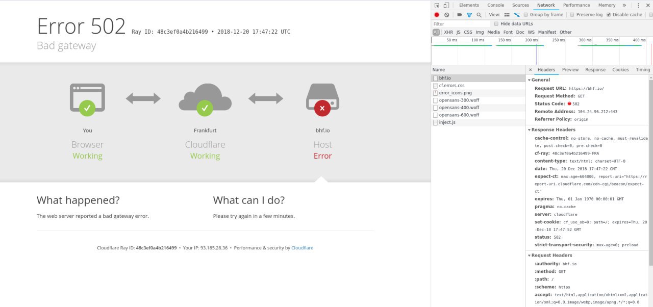653x307 pixels.
Task: Switch to the Performance tab
Action: (x=576, y=5)
